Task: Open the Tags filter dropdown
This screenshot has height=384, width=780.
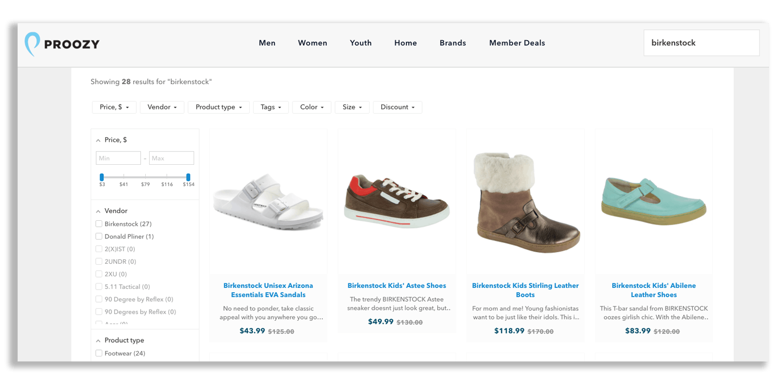Action: 271,107
